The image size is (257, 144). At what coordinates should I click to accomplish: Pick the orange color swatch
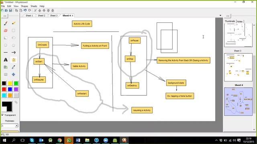point(10,95)
